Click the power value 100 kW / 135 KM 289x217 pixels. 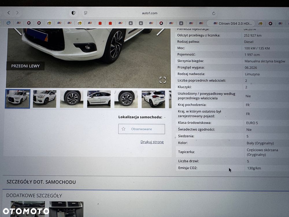click(x=257, y=48)
